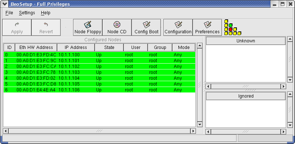
Task: Click MAC address 00:A0:D1:E4:4E:A4
Action: pyautogui.click(x=36, y=90)
